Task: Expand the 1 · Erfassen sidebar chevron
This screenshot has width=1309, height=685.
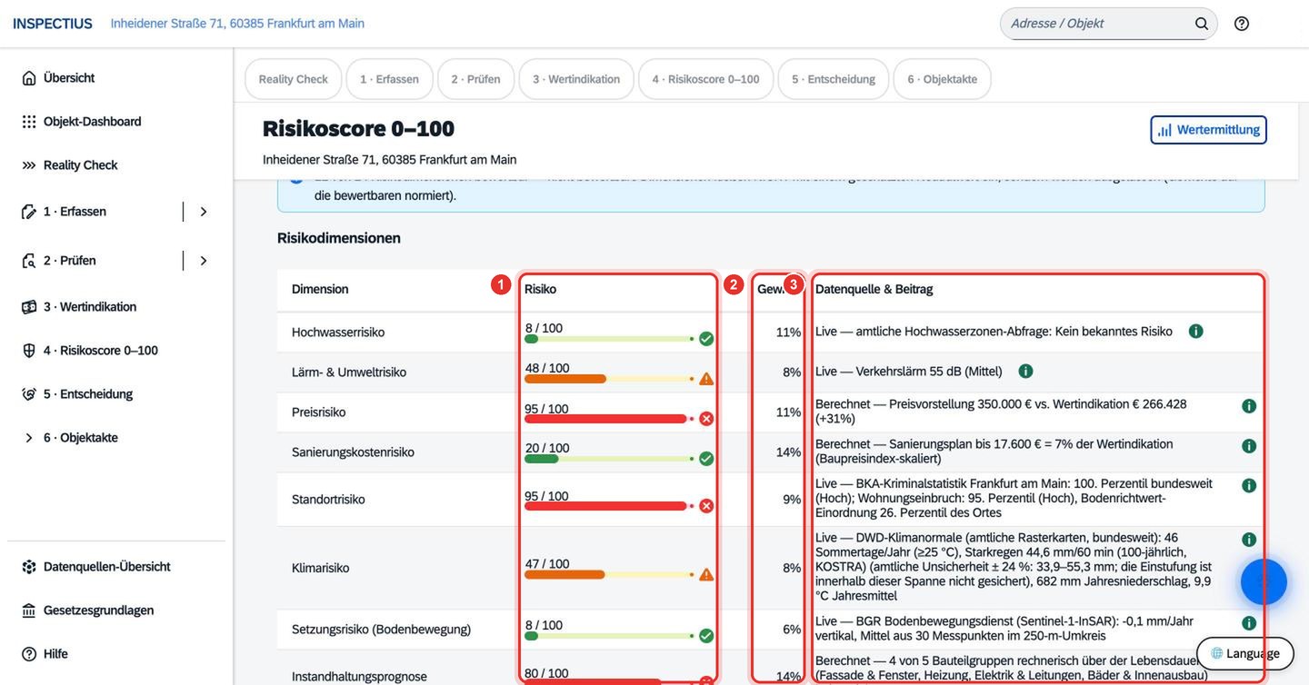Action: coord(204,212)
